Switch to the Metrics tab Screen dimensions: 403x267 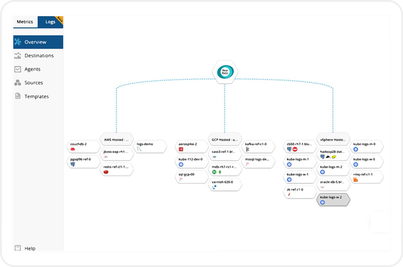click(x=25, y=22)
